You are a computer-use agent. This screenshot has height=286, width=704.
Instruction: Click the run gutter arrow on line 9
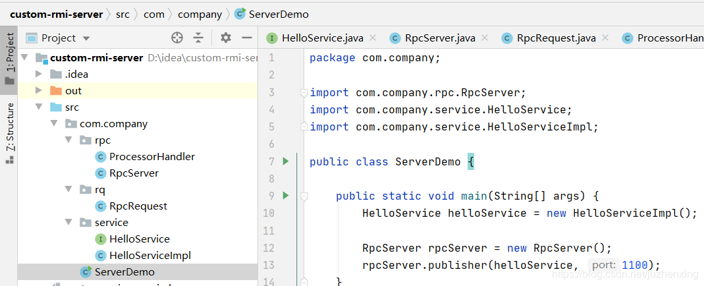[x=286, y=195]
